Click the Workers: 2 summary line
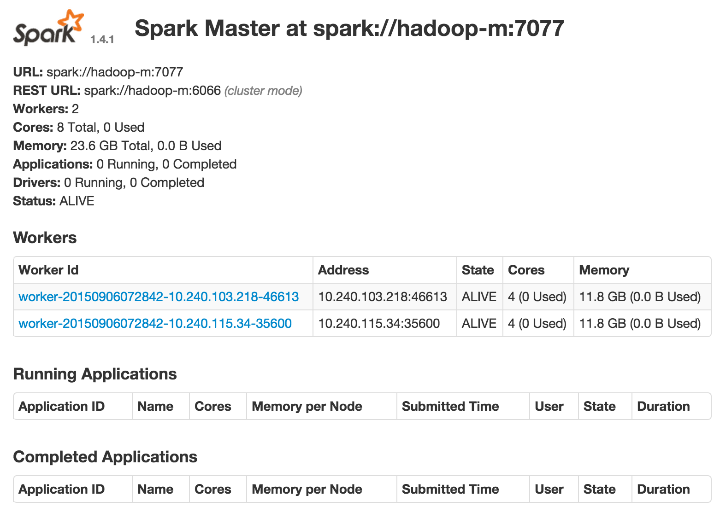This screenshot has height=513, width=720. pos(46,109)
